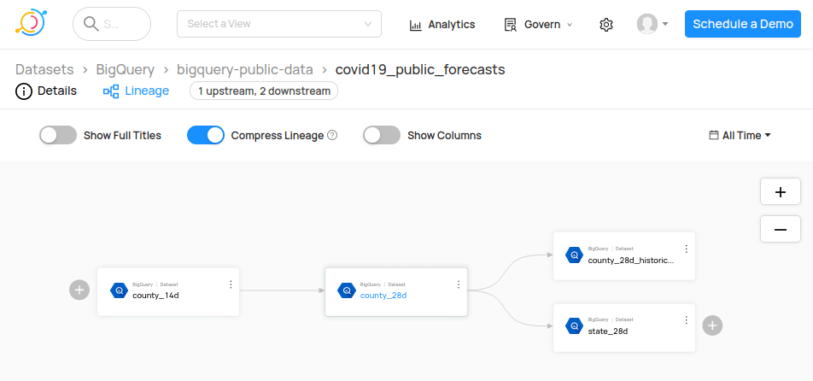813x381 pixels.
Task: Expand the Govern menu
Action: click(539, 25)
